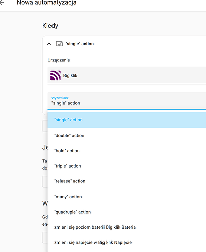Image resolution: width=206 pixels, height=252 pixels.
Task: Open the Urządzenie device selector Big klik
Action: point(127,75)
